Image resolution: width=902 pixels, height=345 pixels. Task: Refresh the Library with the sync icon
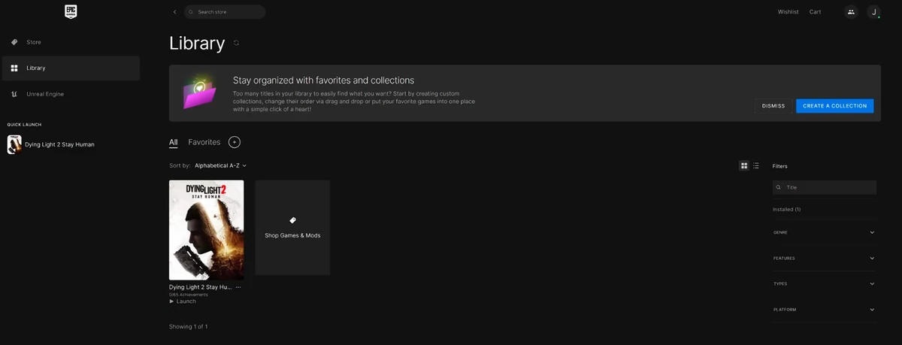[236, 43]
